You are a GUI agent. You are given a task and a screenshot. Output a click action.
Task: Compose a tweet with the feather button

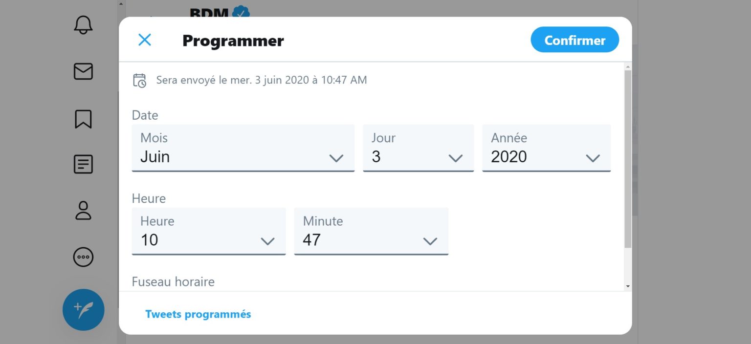pyautogui.click(x=83, y=309)
